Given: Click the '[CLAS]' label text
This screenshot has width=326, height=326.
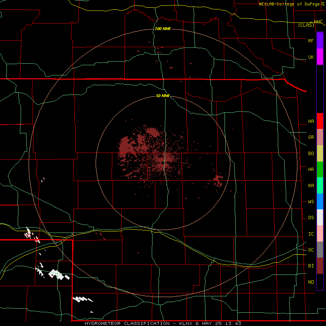Looking at the screenshot, I should pyautogui.click(x=306, y=25).
